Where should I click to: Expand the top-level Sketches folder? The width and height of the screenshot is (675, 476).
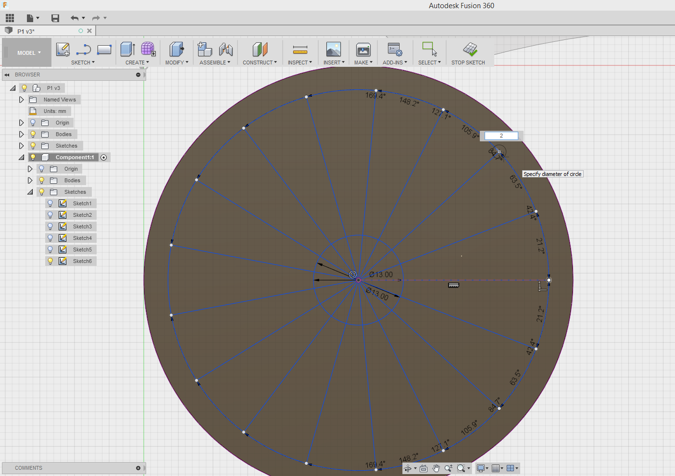tap(21, 146)
